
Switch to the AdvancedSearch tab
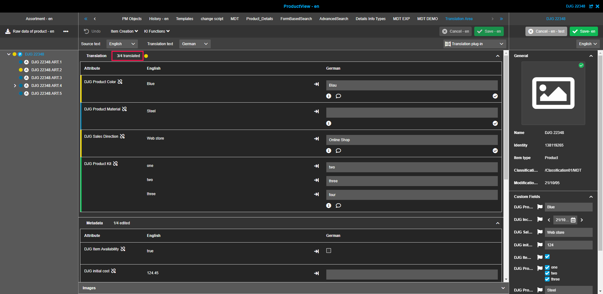pos(334,19)
